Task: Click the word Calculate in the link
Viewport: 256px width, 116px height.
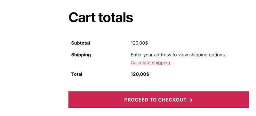Action: coord(140,63)
